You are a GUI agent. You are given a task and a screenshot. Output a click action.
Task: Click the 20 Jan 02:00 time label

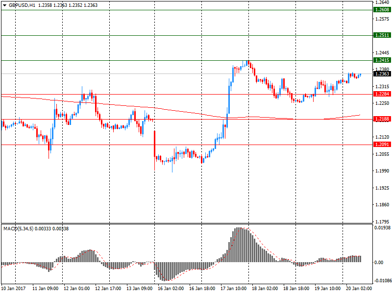tap(359, 289)
